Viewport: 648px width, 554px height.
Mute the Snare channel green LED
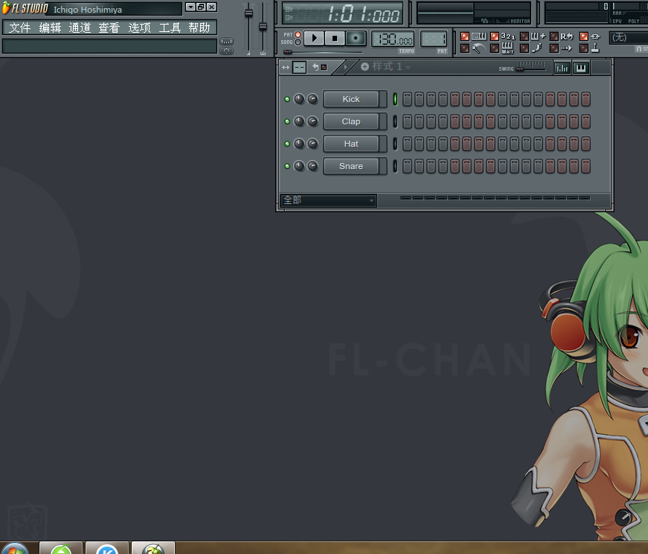[287, 166]
